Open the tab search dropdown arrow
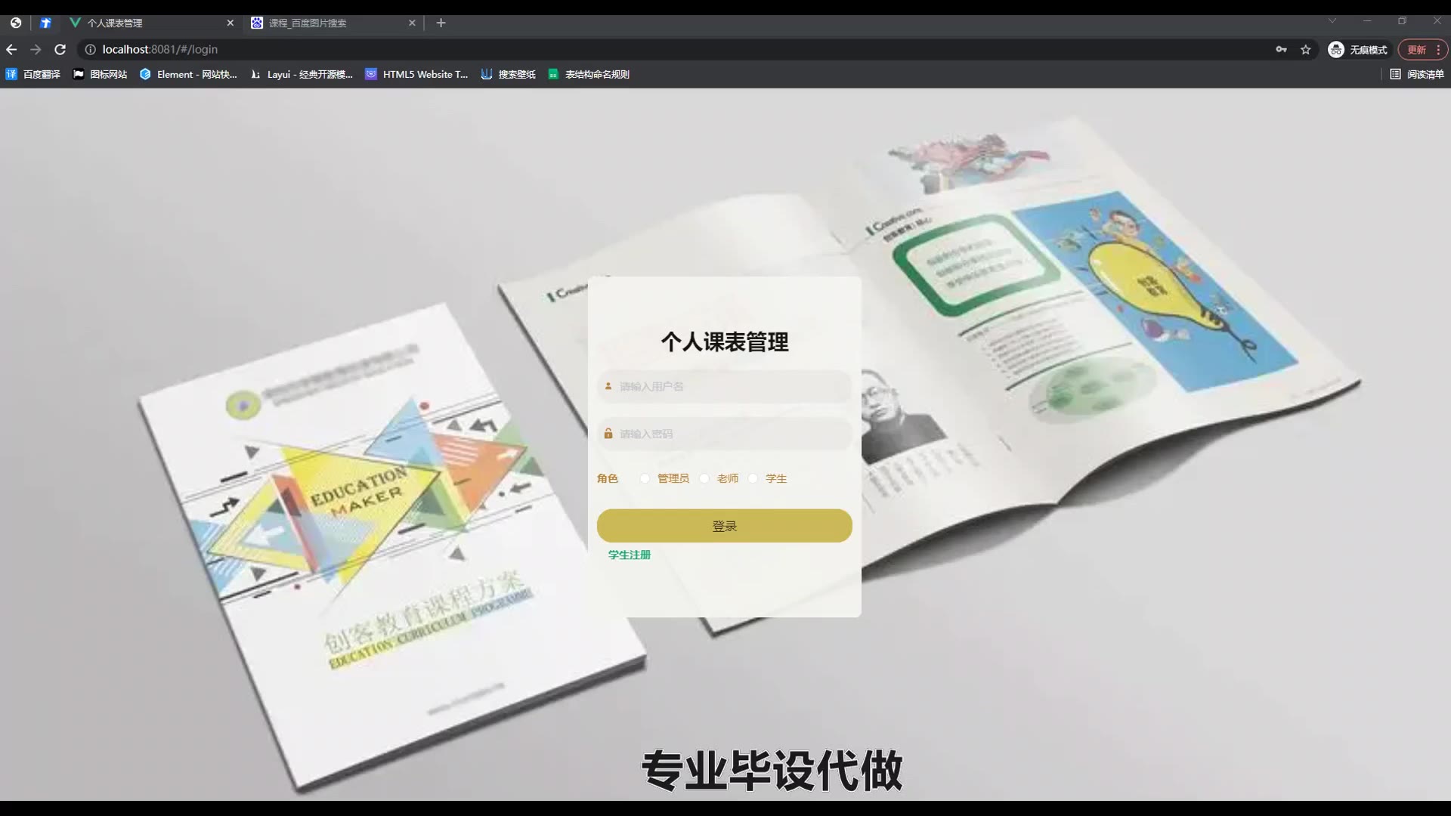This screenshot has width=1451, height=816. coord(1332,20)
